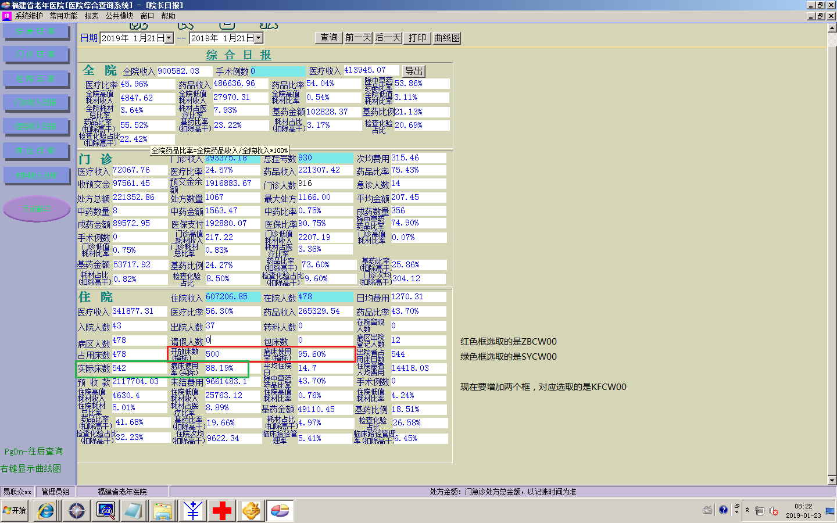Image resolution: width=837 pixels, height=523 pixels.
Task: Select 住院日报 in the left sidebar
Action: click(36, 79)
